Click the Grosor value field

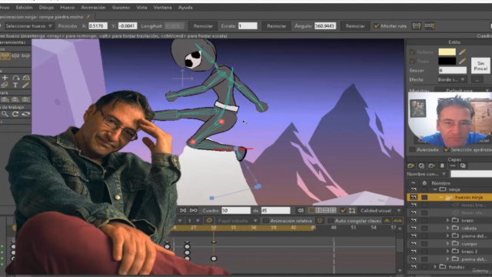[x=453, y=70]
